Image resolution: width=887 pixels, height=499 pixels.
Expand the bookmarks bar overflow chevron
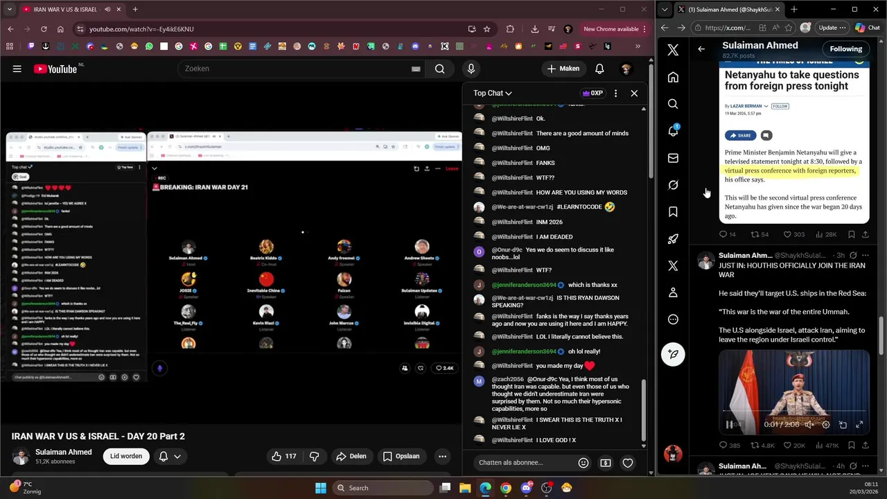point(638,46)
